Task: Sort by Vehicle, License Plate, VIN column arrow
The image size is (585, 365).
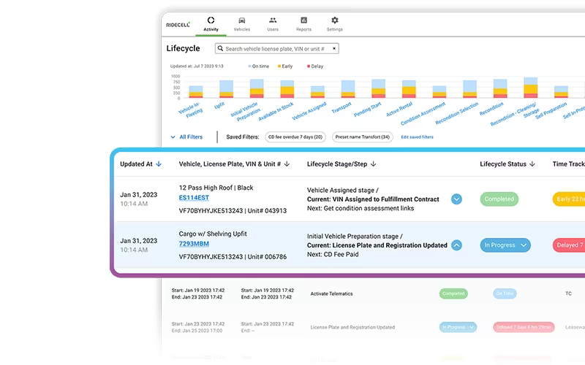Action: click(x=287, y=164)
